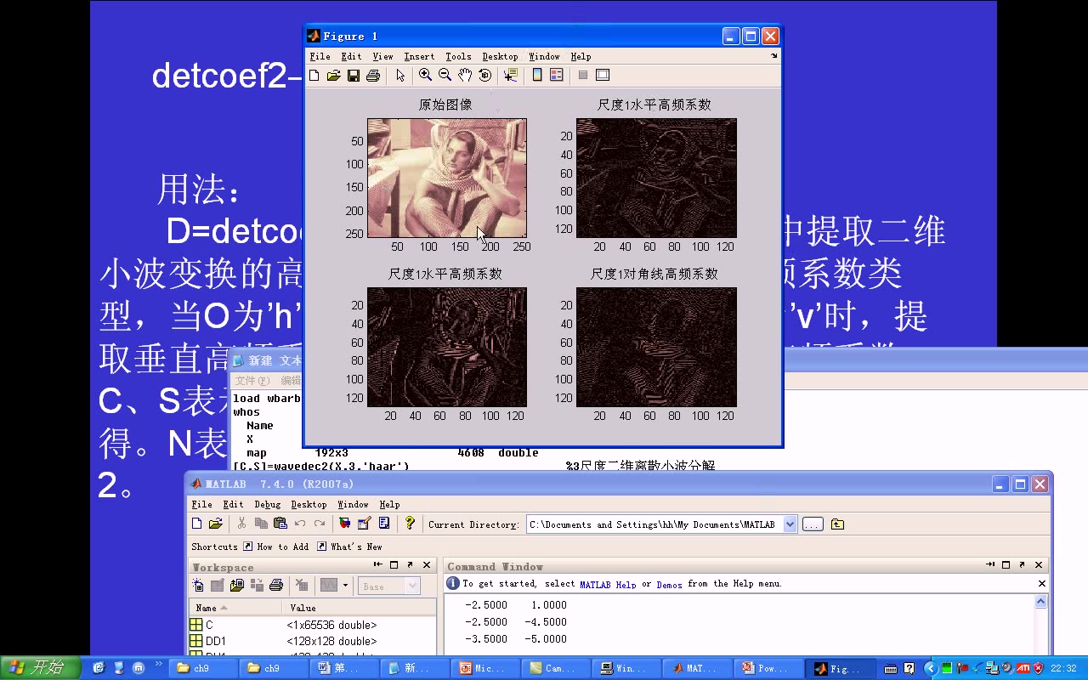Open Desktop menu in MATLAB window
The image size is (1088, 680).
(309, 505)
